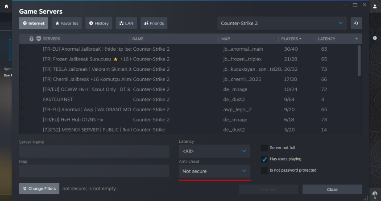Viewport: 381px width, 201px height.
Task: Expand the Latency filter dropdown
Action: pos(214,151)
